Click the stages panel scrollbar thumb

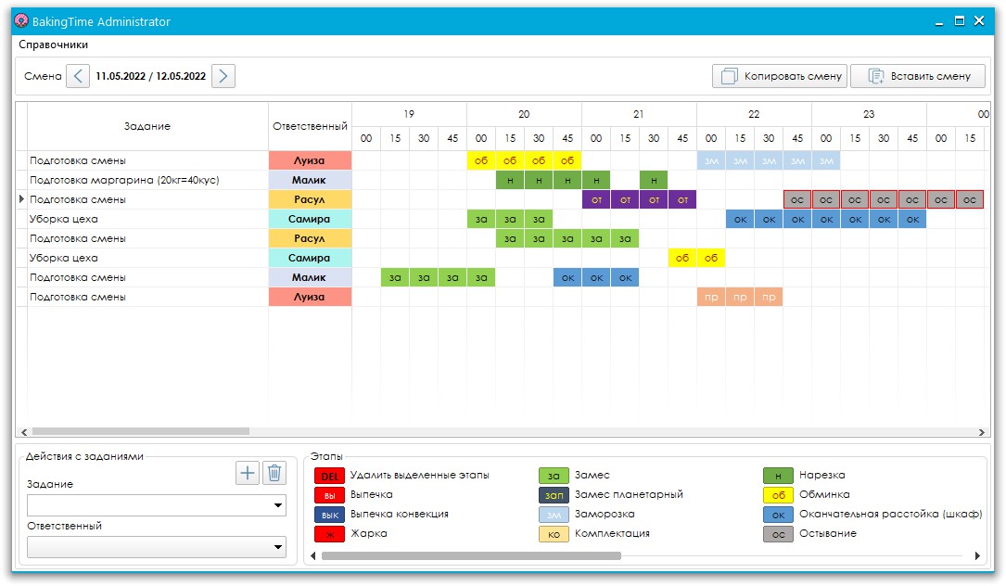point(471,555)
